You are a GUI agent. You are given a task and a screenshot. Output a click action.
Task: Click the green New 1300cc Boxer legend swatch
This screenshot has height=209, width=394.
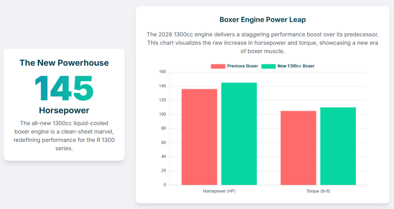269,66
